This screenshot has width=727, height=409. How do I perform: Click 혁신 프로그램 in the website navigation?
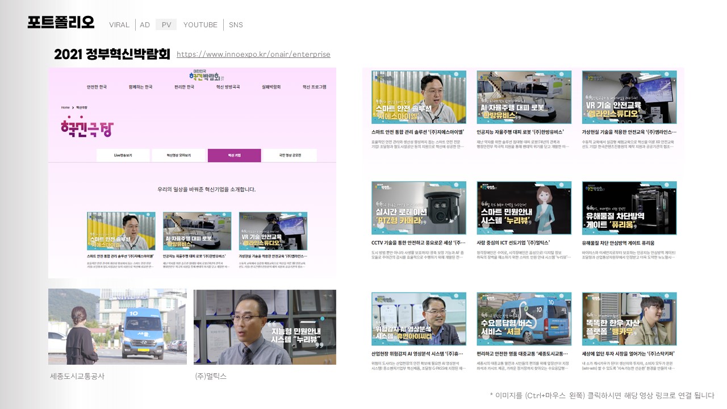tap(315, 87)
